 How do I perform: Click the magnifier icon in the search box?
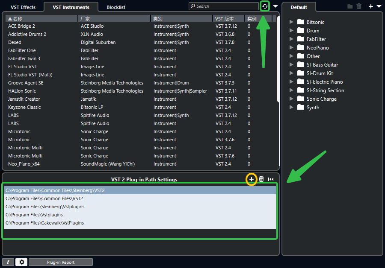(193, 6)
